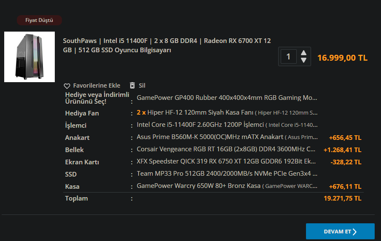This screenshot has height=241, width=381.
Task: Click the Hediya Fan label
Action: tap(82, 113)
